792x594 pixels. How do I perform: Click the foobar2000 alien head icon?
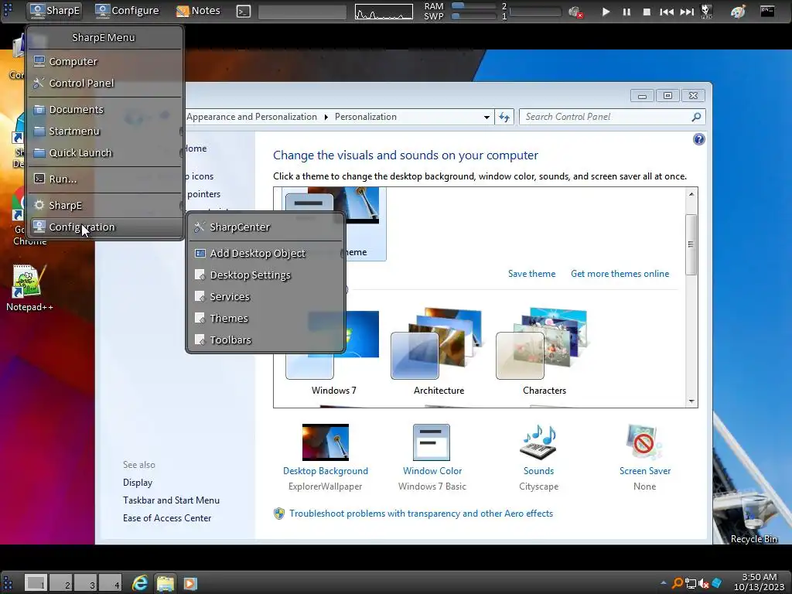(707, 12)
